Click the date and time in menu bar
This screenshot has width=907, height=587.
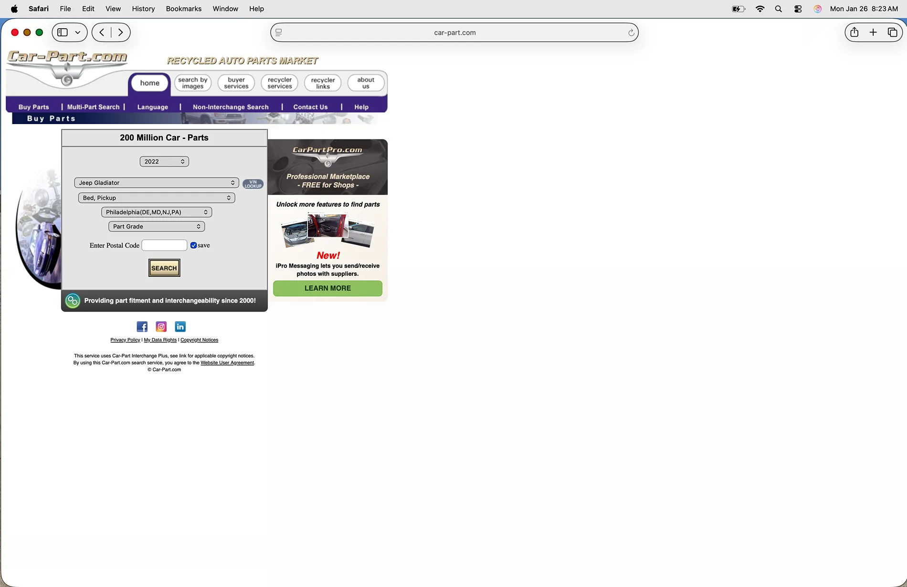pyautogui.click(x=864, y=9)
